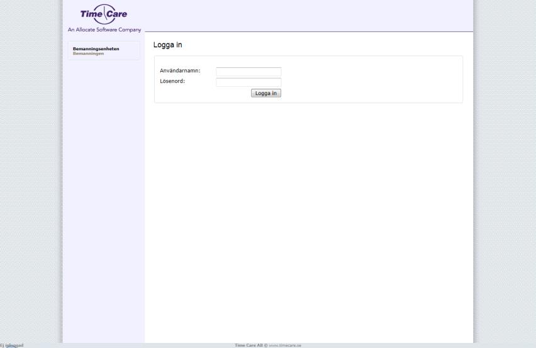Select the 'An Allocate Software Company' tagline
The width and height of the screenshot is (536, 348).
coord(104,30)
